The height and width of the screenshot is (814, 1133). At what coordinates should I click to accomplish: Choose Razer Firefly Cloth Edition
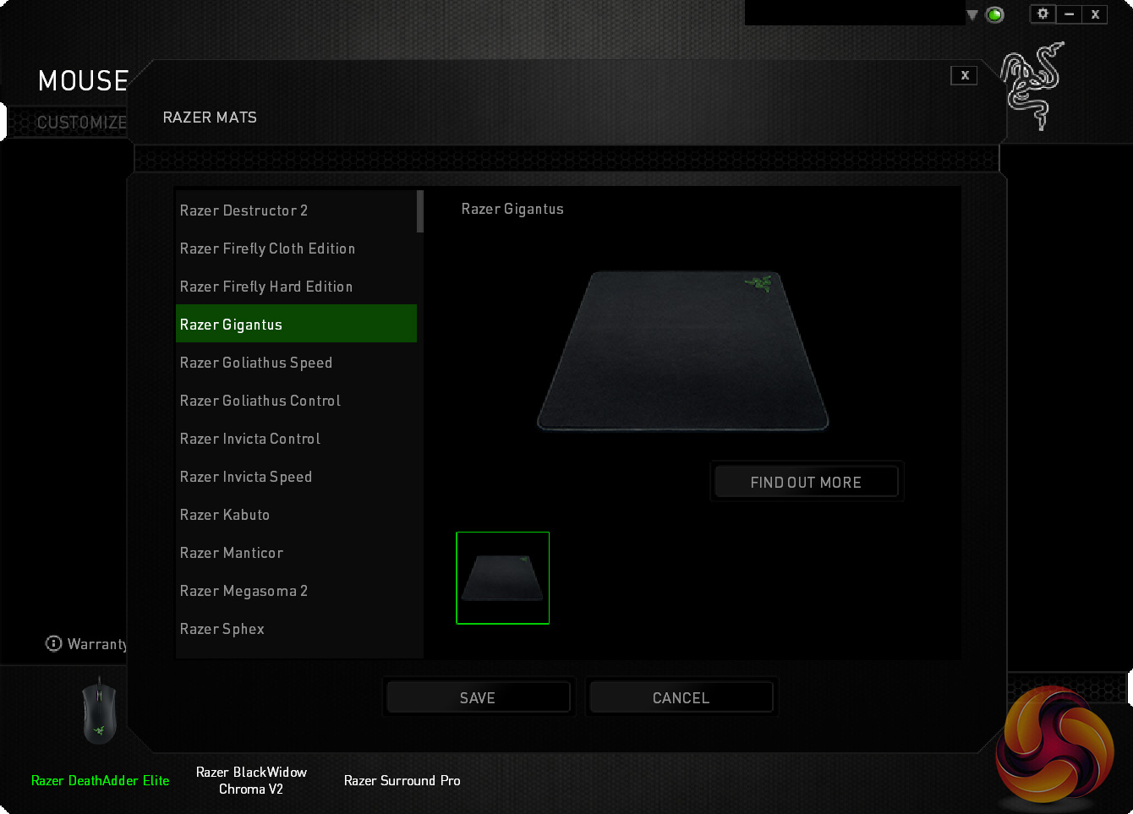coord(296,249)
